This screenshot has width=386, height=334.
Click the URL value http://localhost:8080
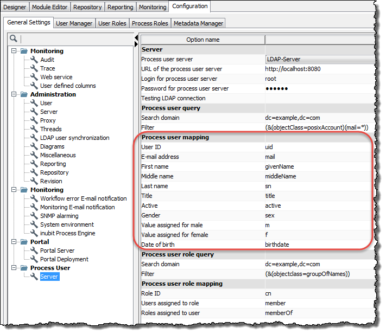[293, 69]
